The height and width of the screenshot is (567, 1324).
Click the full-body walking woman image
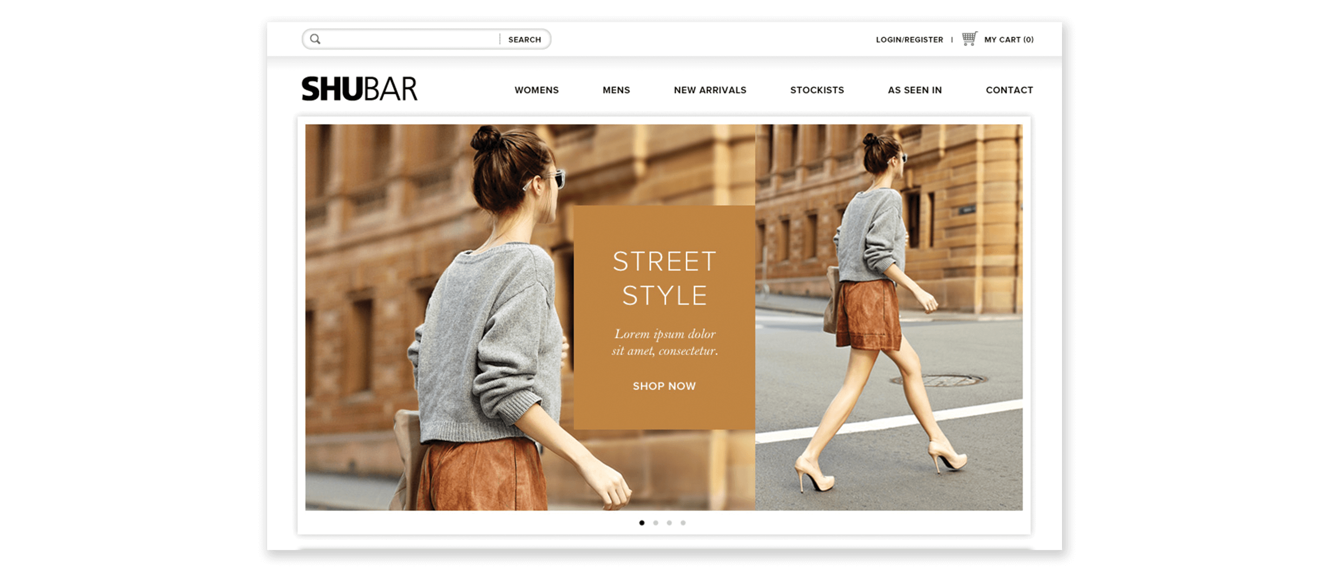pyautogui.click(x=888, y=318)
